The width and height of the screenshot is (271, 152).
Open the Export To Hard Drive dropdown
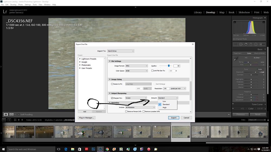pyautogui.click(x=121, y=51)
